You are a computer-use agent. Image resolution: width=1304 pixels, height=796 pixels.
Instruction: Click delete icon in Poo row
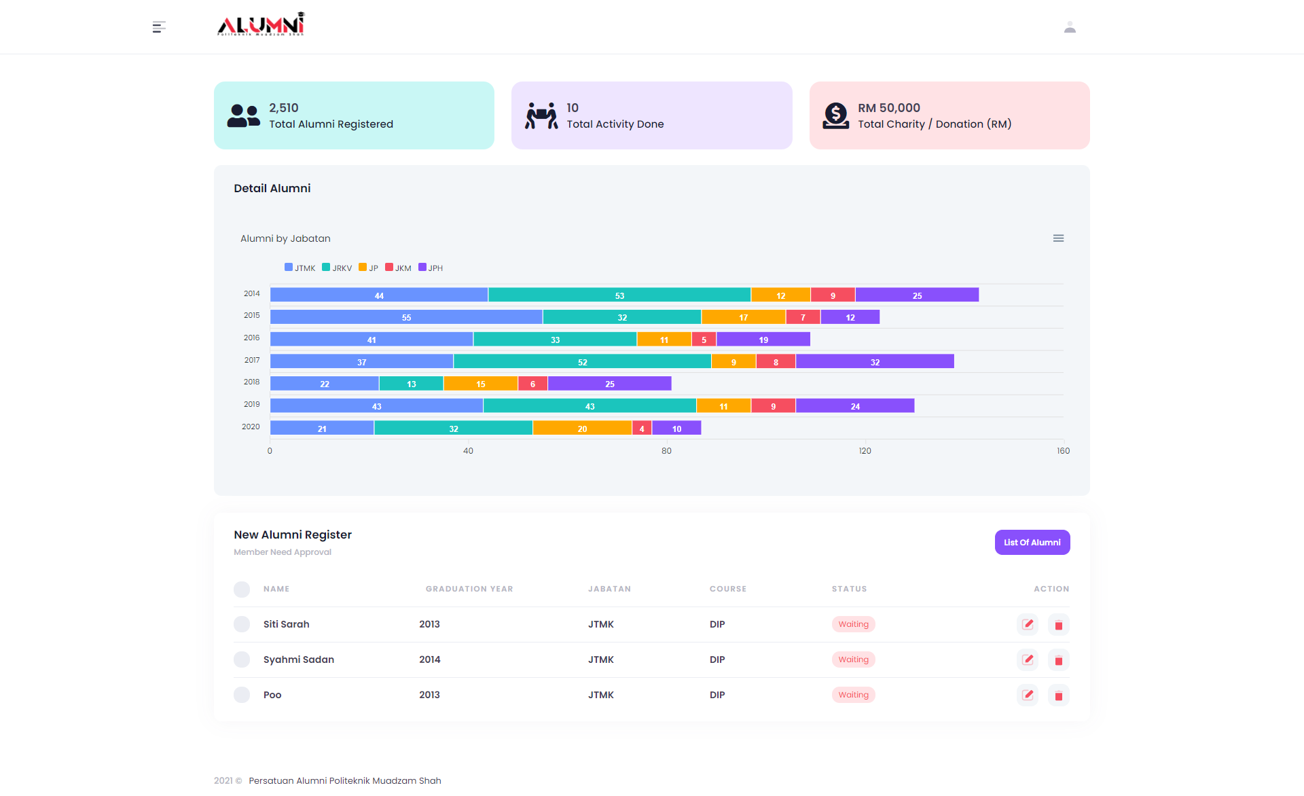(1058, 695)
